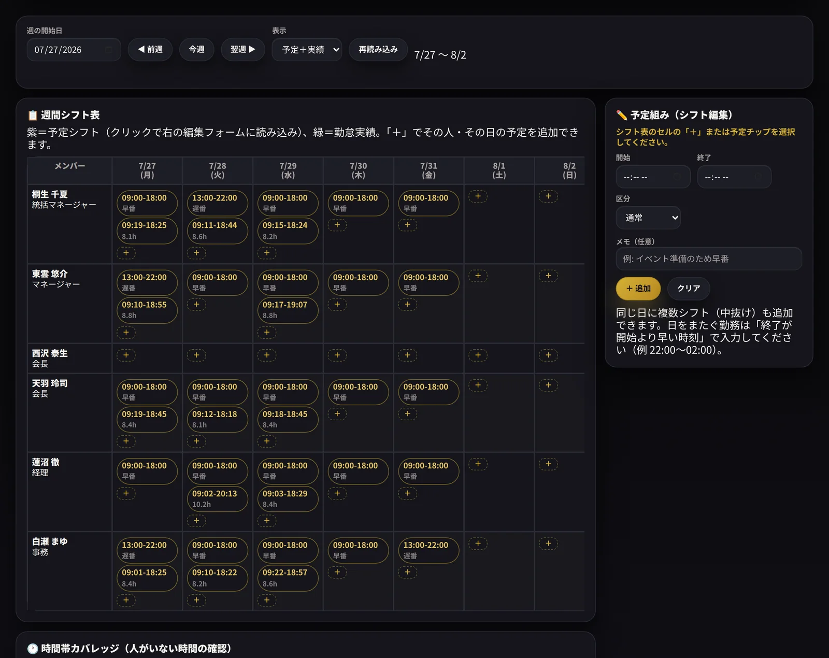Screen dimensions: 829x658
Task: Click the 時間帯カバレッジ section heading
Action: click(x=130, y=649)
